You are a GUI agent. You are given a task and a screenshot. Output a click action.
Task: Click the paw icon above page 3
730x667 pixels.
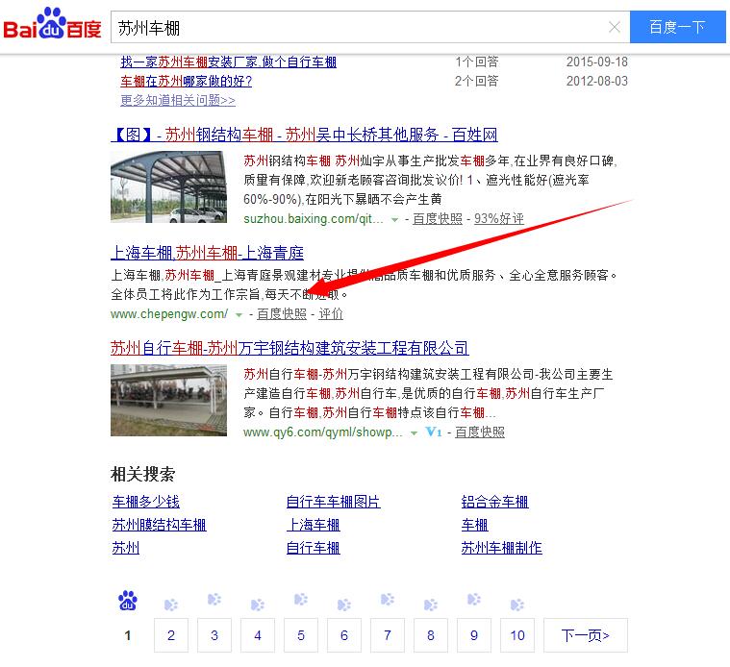(214, 599)
